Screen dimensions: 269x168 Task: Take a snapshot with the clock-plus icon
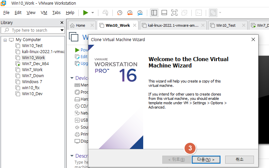point(119,13)
